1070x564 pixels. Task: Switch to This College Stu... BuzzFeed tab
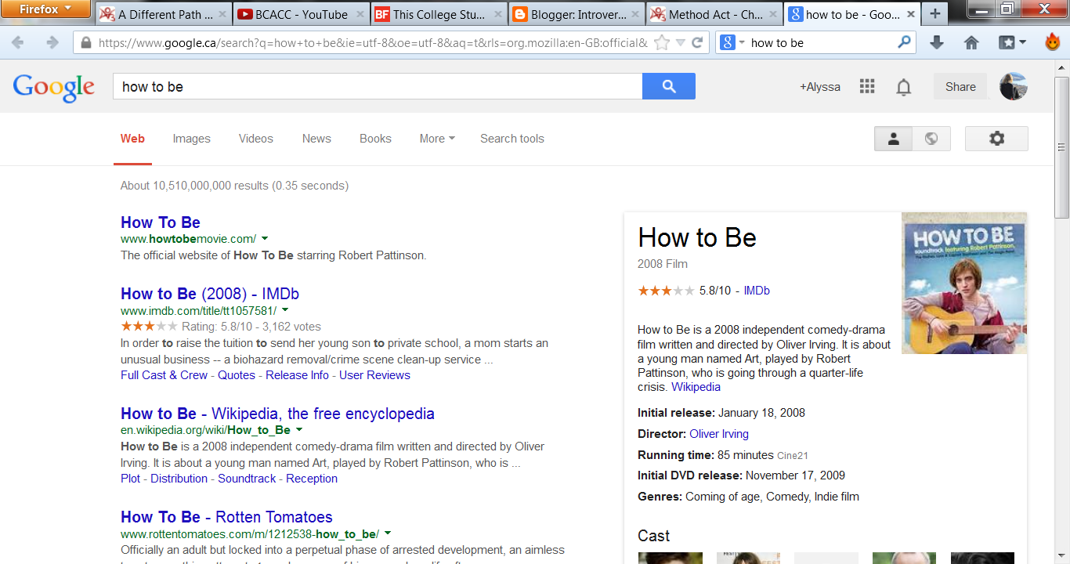439,14
